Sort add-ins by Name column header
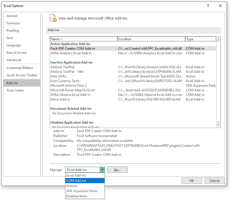Viewport: 230px width, 201px height. [83, 39]
